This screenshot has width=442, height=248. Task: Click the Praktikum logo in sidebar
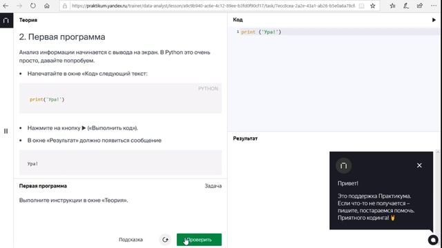pos(6,21)
